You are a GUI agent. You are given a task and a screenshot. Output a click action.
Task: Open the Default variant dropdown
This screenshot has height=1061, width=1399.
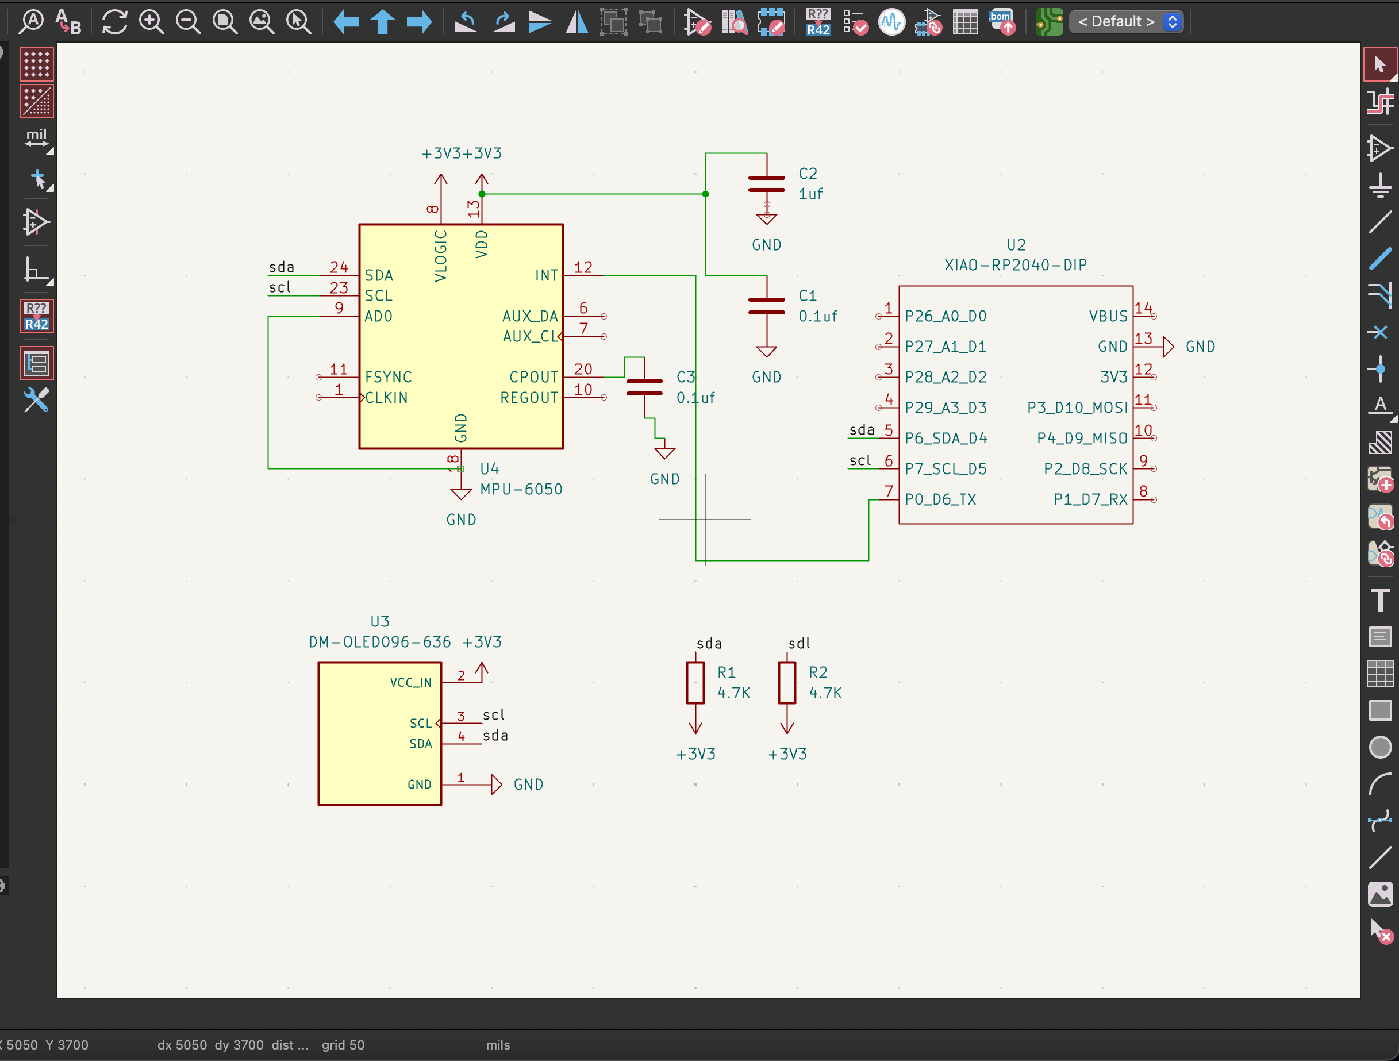[x=1126, y=21]
